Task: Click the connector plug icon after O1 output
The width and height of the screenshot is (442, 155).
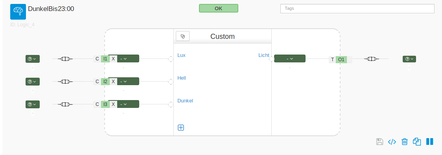Action: click(371, 59)
